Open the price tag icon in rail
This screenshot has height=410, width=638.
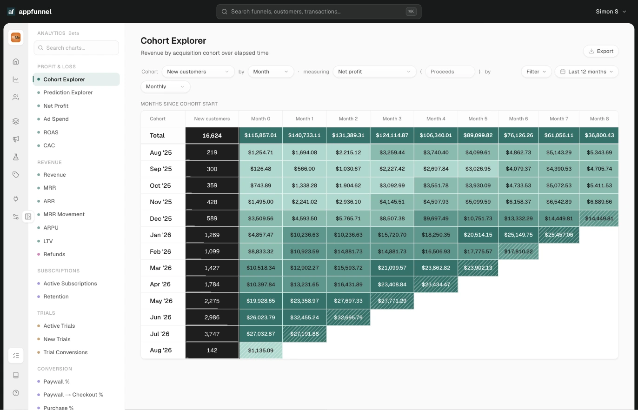pyautogui.click(x=16, y=175)
